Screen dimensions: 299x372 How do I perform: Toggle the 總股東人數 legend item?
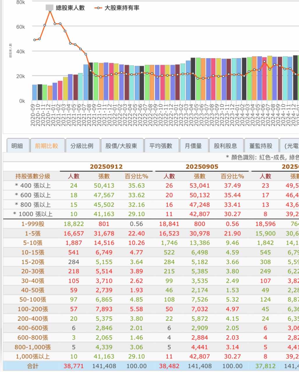pyautogui.click(x=65, y=8)
